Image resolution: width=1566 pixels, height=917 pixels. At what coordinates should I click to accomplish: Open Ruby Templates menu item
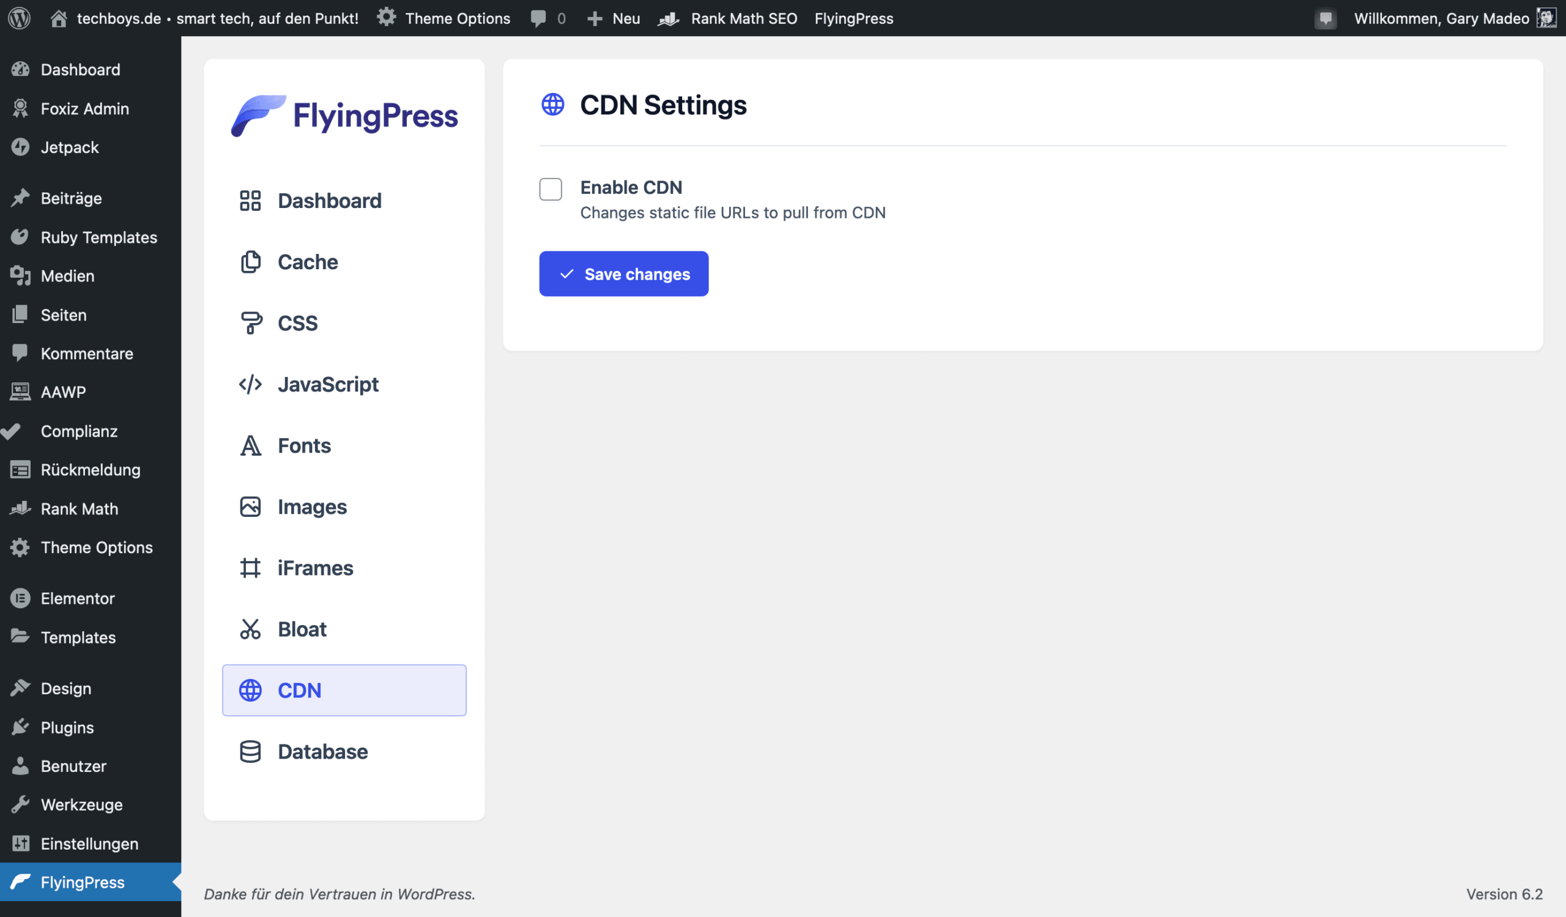[91, 237]
